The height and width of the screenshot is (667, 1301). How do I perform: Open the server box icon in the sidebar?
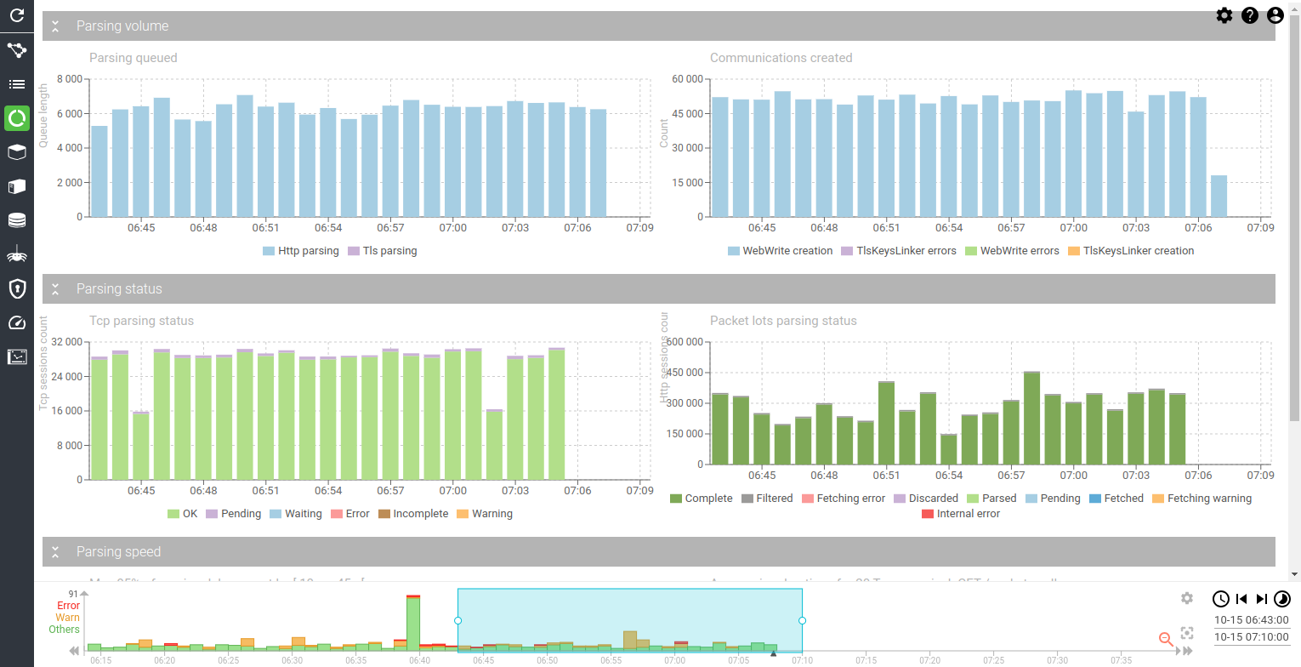point(17,186)
